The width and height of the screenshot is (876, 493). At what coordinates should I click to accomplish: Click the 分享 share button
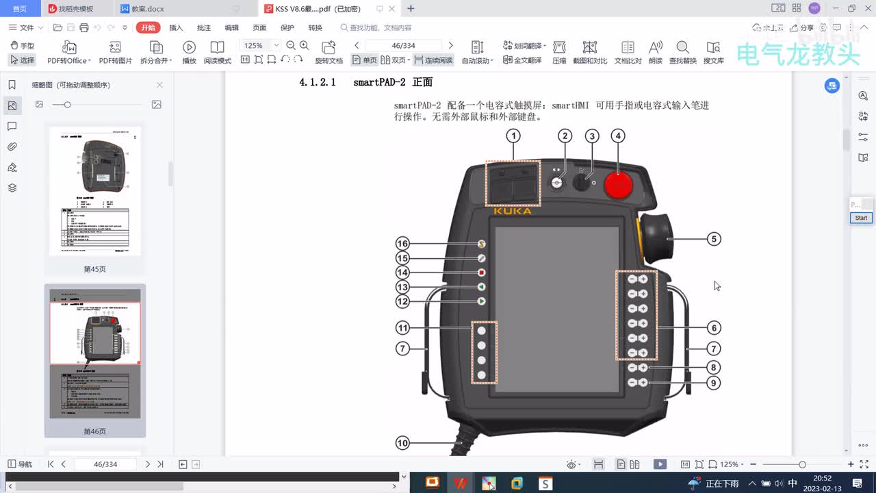[x=802, y=27]
